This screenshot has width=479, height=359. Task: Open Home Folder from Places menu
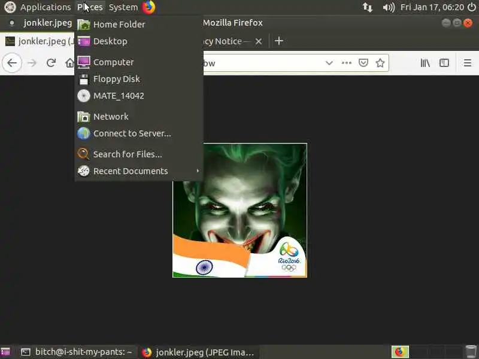(139, 25)
